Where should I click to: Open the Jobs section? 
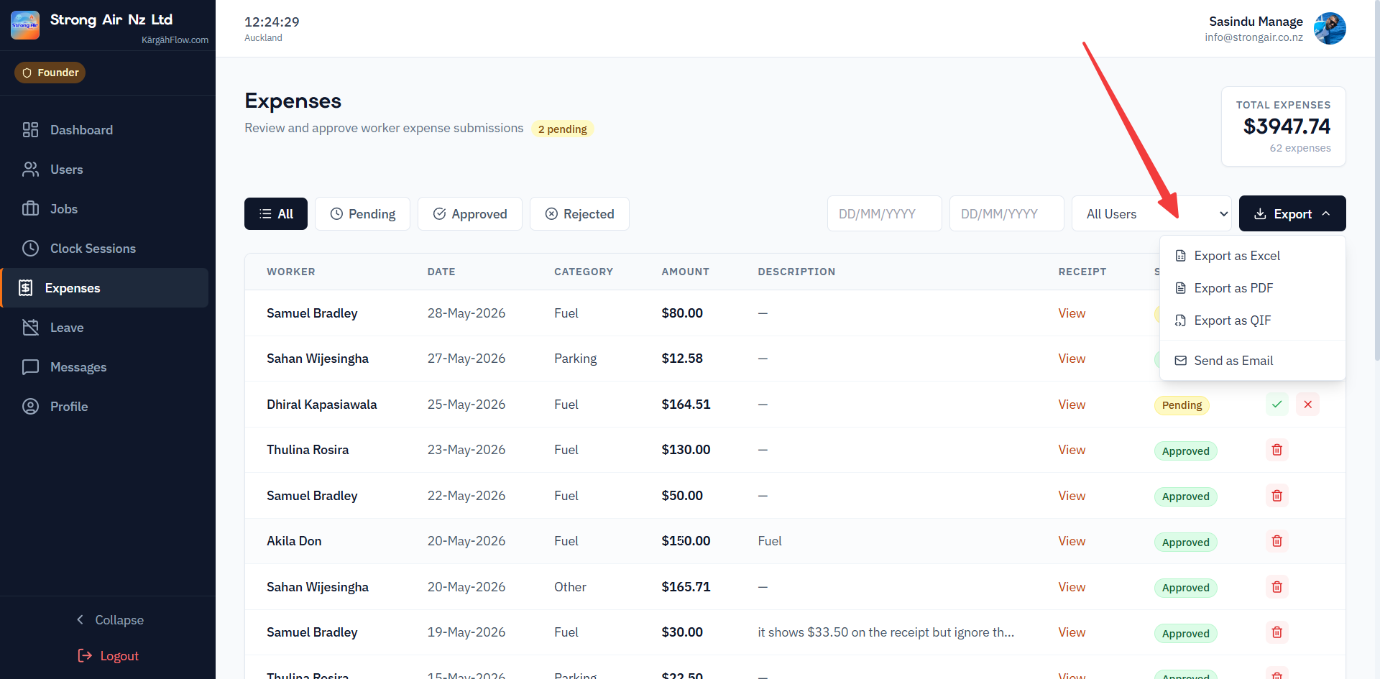(104, 209)
